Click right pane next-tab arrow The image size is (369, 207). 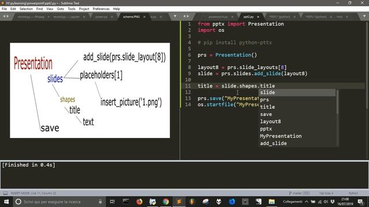point(188,16)
